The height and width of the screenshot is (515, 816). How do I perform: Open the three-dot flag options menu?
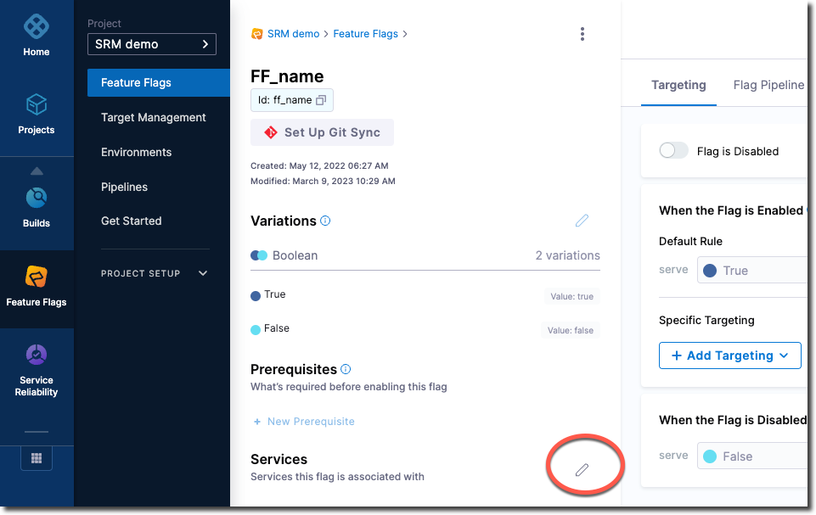point(582,34)
